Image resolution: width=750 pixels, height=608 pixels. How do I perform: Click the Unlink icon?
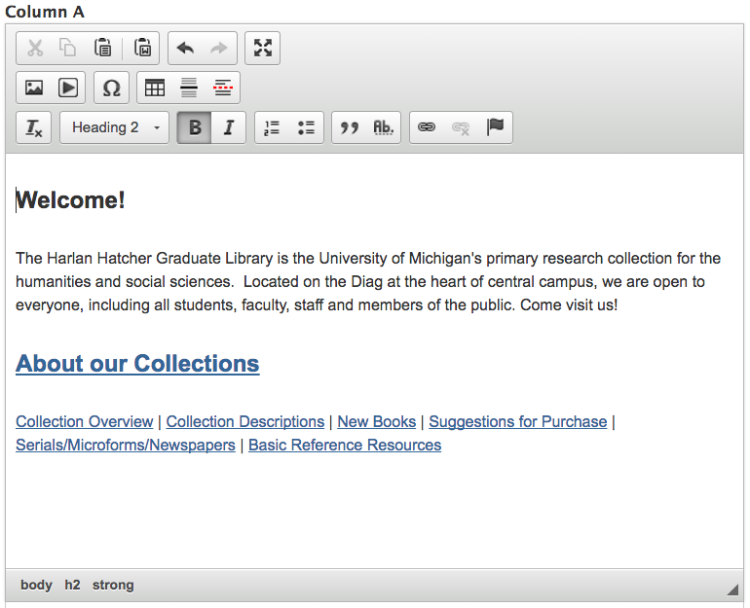[x=461, y=127]
